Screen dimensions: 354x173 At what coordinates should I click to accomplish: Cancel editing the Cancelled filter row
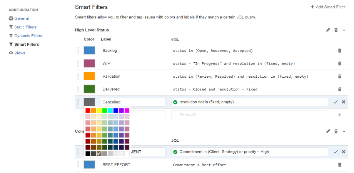[x=344, y=102]
